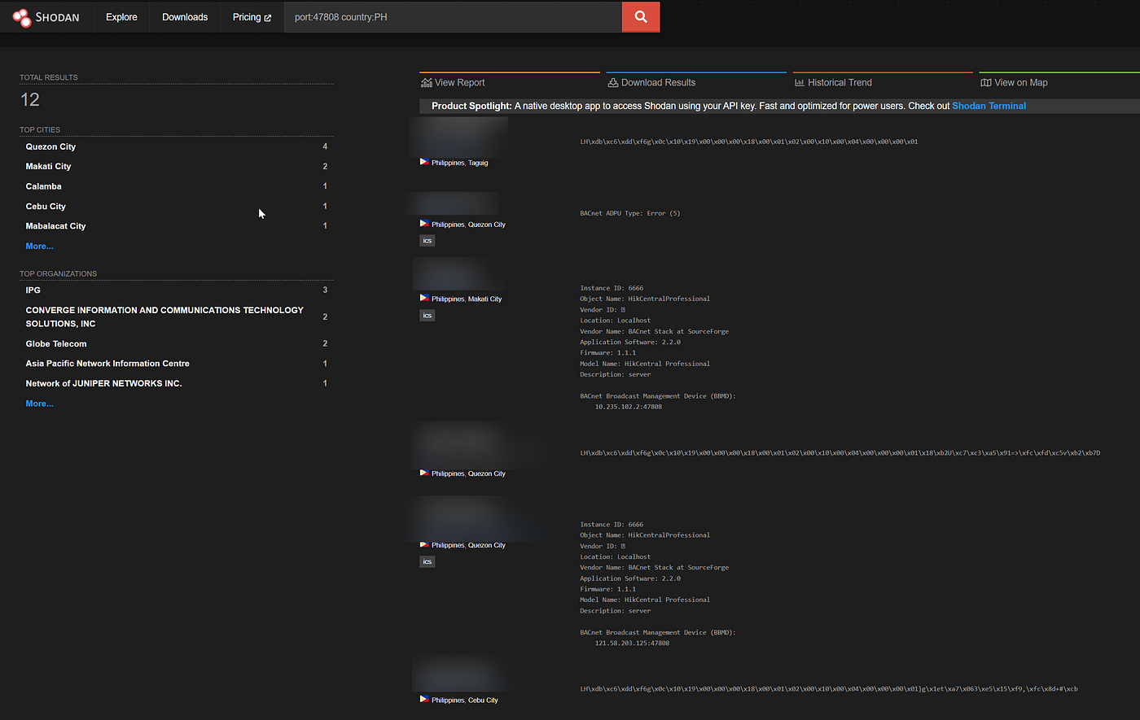Click the BBMD address 10.235.102.2:47808

[x=628, y=407]
